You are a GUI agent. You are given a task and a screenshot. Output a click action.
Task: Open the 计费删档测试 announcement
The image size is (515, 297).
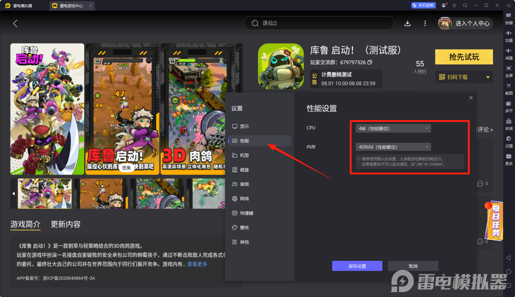pyautogui.click(x=346, y=79)
